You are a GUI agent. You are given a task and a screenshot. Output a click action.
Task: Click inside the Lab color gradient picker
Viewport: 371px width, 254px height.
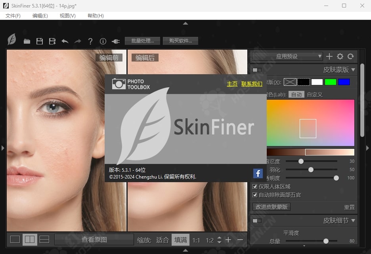click(310, 123)
